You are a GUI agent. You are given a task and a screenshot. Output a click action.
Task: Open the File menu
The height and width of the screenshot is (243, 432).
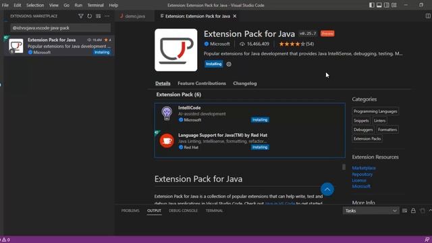pos(5,5)
